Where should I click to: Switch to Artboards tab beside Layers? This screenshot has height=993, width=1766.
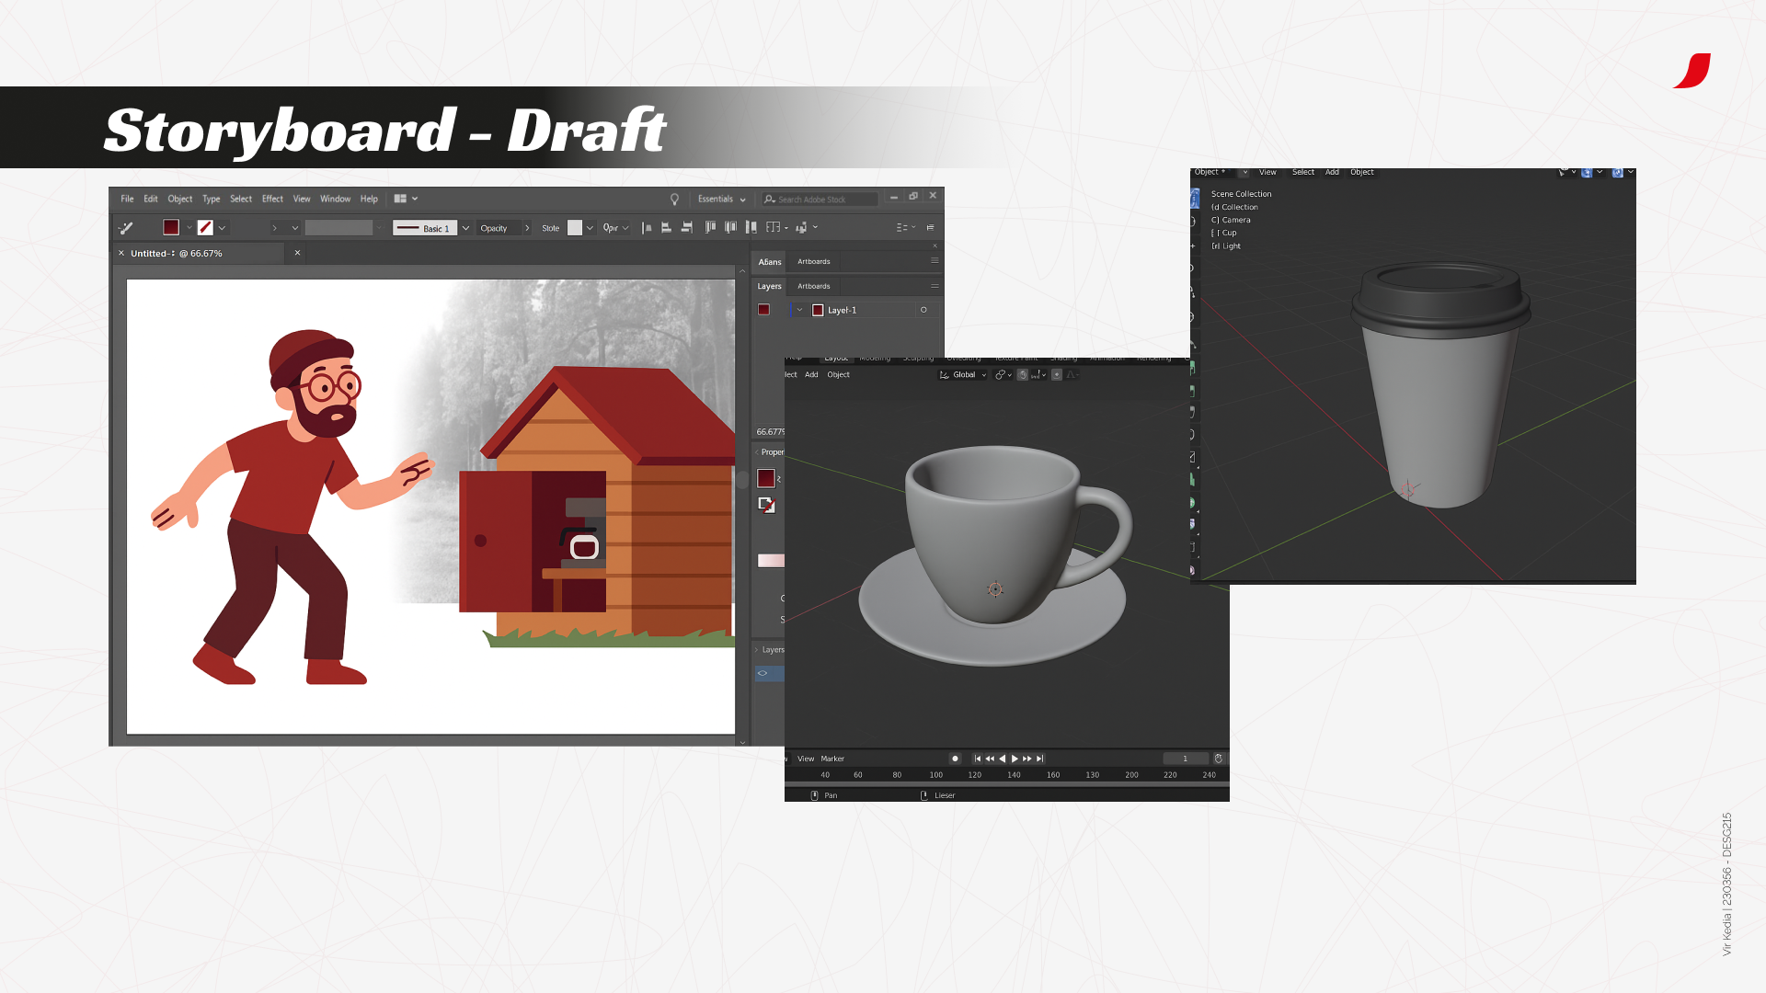click(x=814, y=286)
